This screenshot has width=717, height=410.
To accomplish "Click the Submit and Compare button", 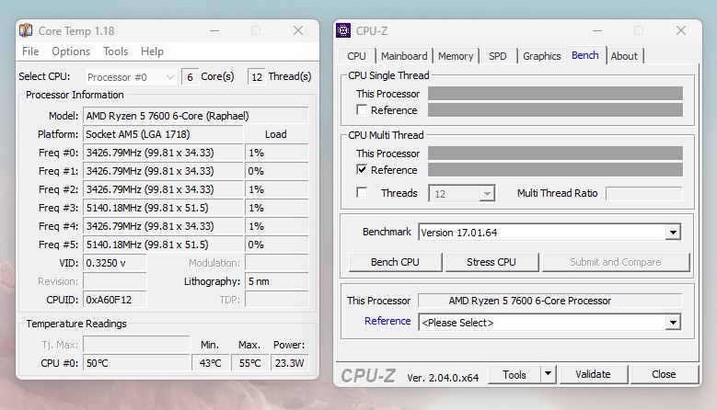I will click(616, 262).
